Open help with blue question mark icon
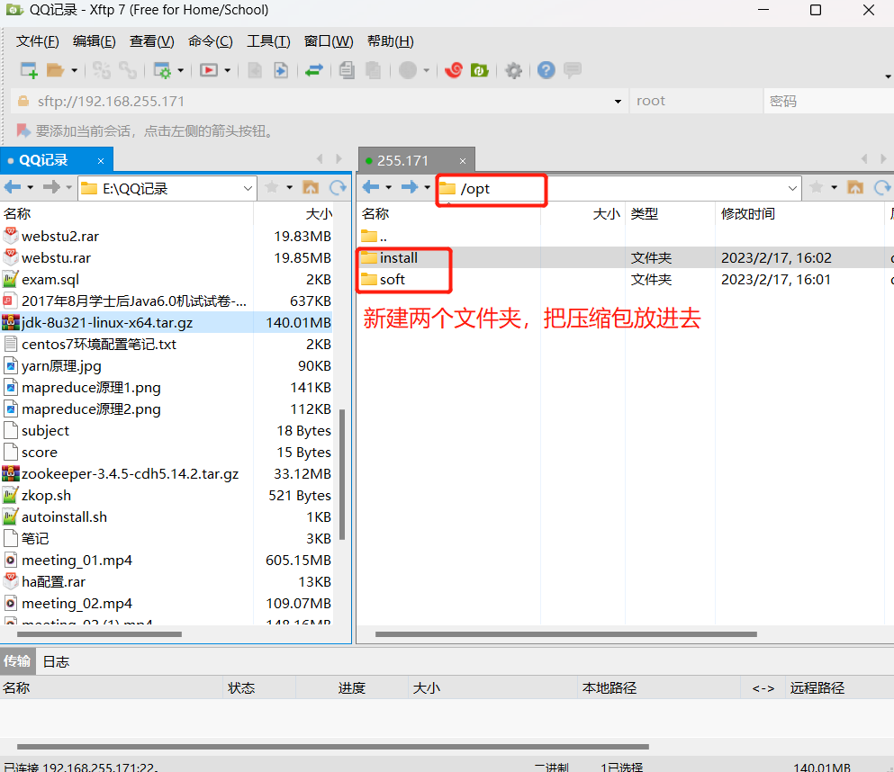Viewport: 894px width, 772px height. (546, 70)
